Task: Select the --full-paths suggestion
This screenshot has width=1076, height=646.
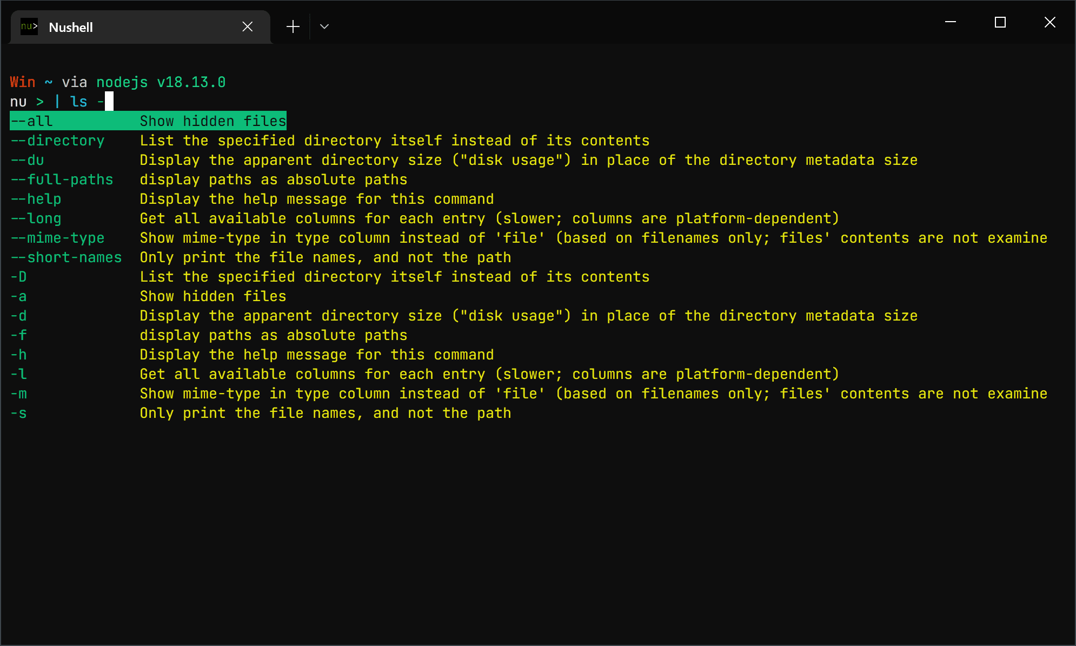Action: 62,179
